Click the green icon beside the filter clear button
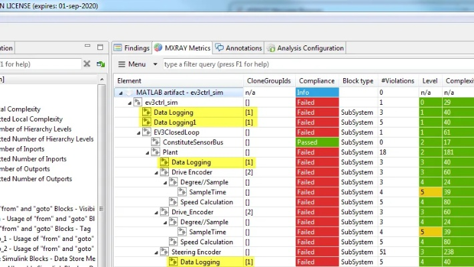This screenshot has width=474, height=267. [101, 64]
